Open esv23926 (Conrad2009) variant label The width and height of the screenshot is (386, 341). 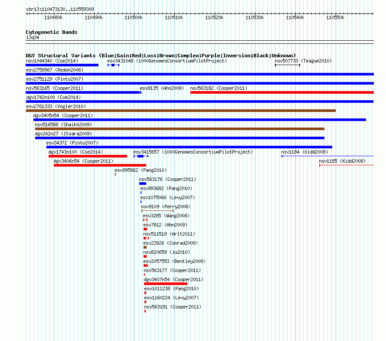[170, 243]
